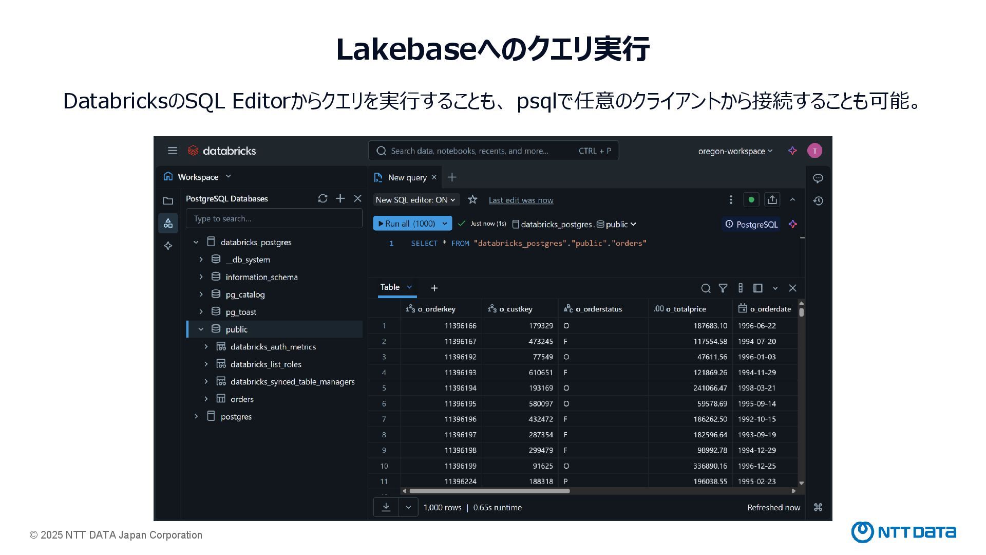The image size is (986, 555).
Task: Open the hamburger navigation menu
Action: [x=173, y=151]
